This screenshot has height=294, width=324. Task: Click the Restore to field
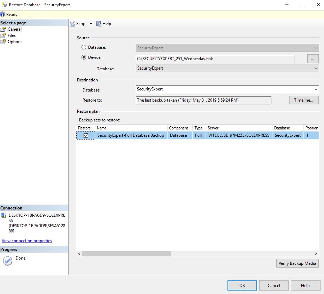[x=203, y=100]
